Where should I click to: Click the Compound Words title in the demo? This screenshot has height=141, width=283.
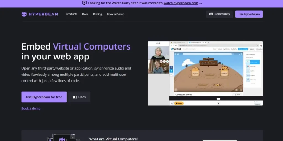(x=184, y=95)
